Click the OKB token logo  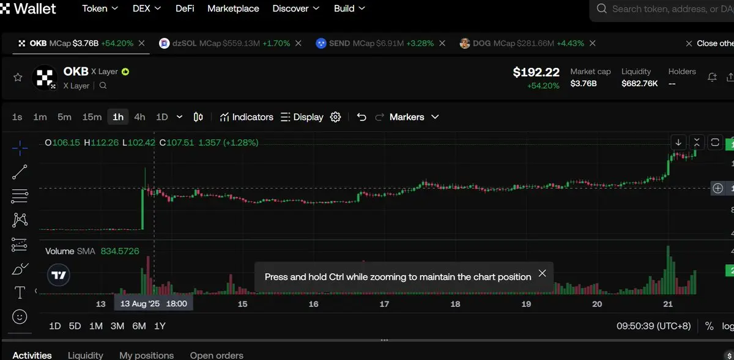point(45,78)
